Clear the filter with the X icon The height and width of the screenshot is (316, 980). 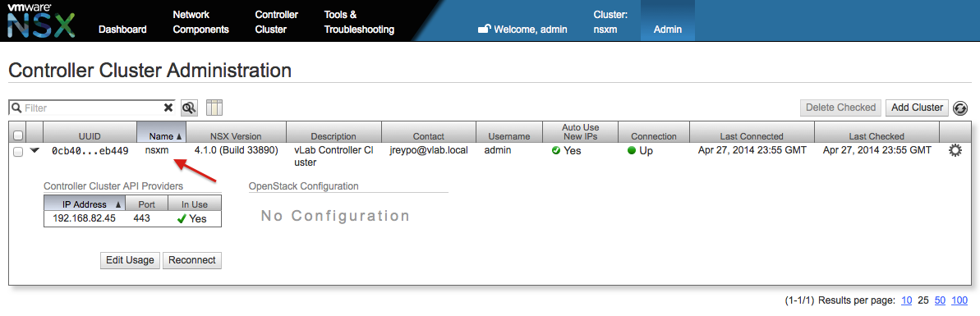point(168,108)
